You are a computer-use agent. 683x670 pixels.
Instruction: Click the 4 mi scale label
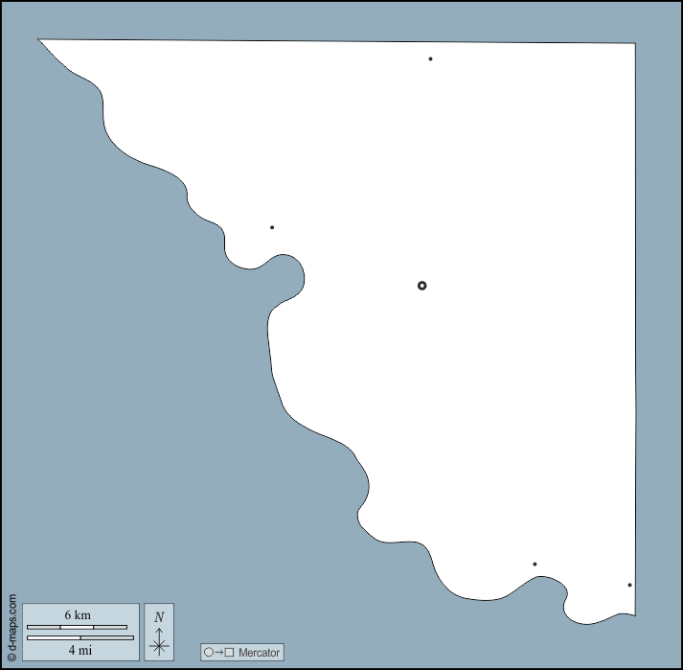pyautogui.click(x=80, y=650)
